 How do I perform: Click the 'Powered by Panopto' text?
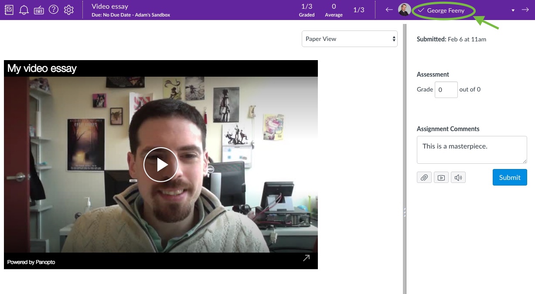tap(31, 262)
